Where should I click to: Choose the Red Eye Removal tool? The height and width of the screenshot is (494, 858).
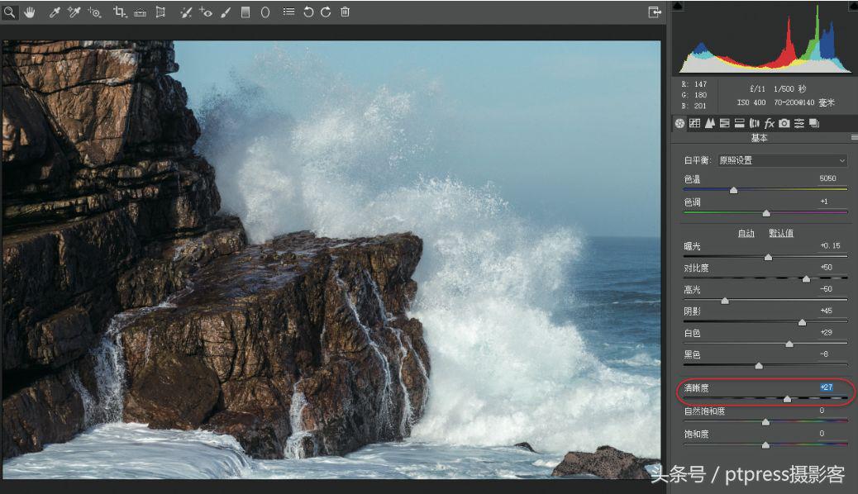tap(206, 12)
